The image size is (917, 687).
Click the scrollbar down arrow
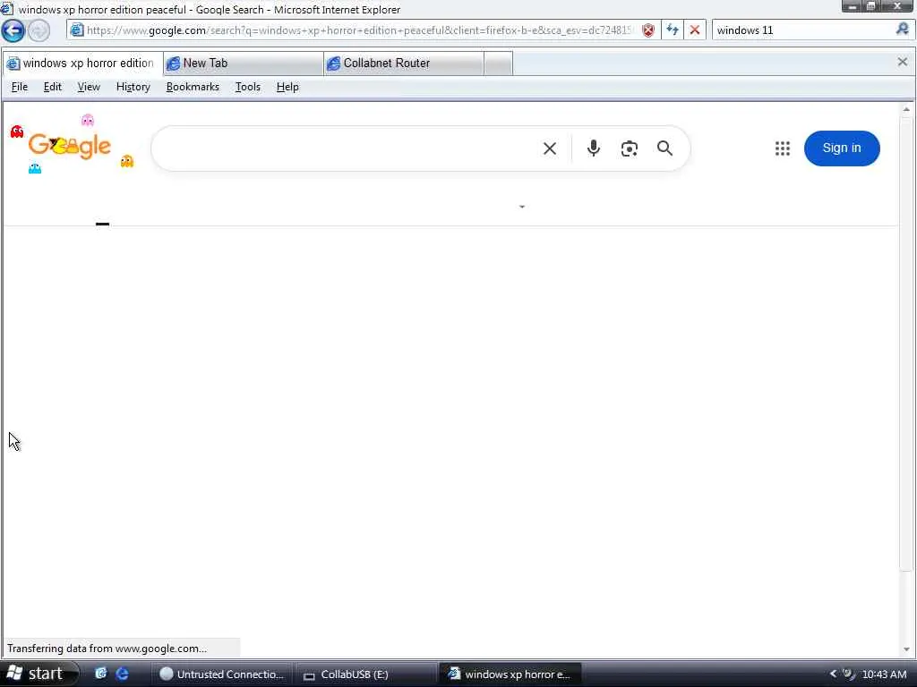tap(906, 649)
